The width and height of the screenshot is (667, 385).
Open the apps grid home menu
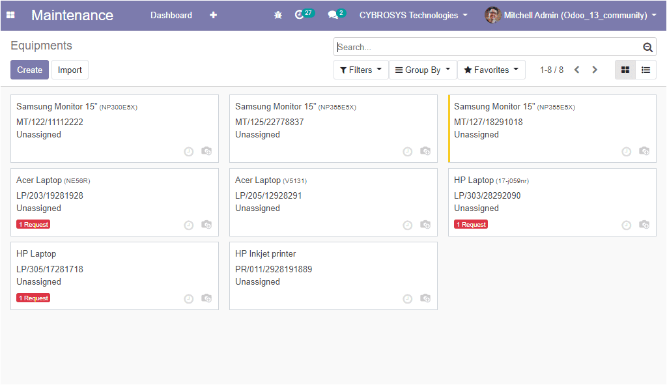coord(10,15)
